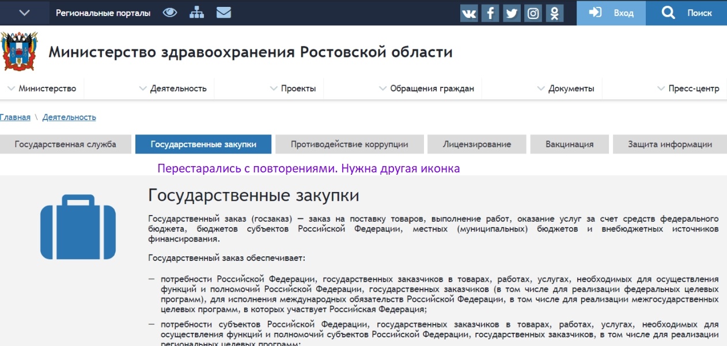Switch to the Вакцинация tab
The height and width of the screenshot is (346, 727).
tap(569, 144)
